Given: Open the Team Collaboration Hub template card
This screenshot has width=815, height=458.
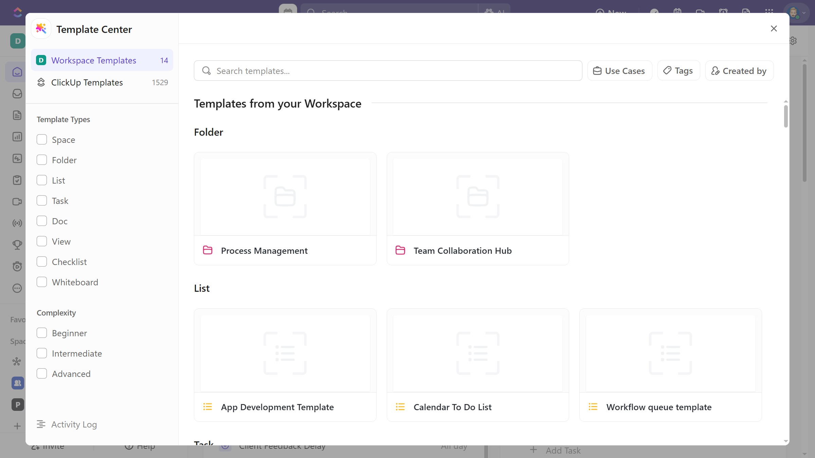Looking at the screenshot, I should (x=478, y=208).
